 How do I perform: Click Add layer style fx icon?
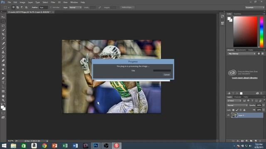pos(238,141)
